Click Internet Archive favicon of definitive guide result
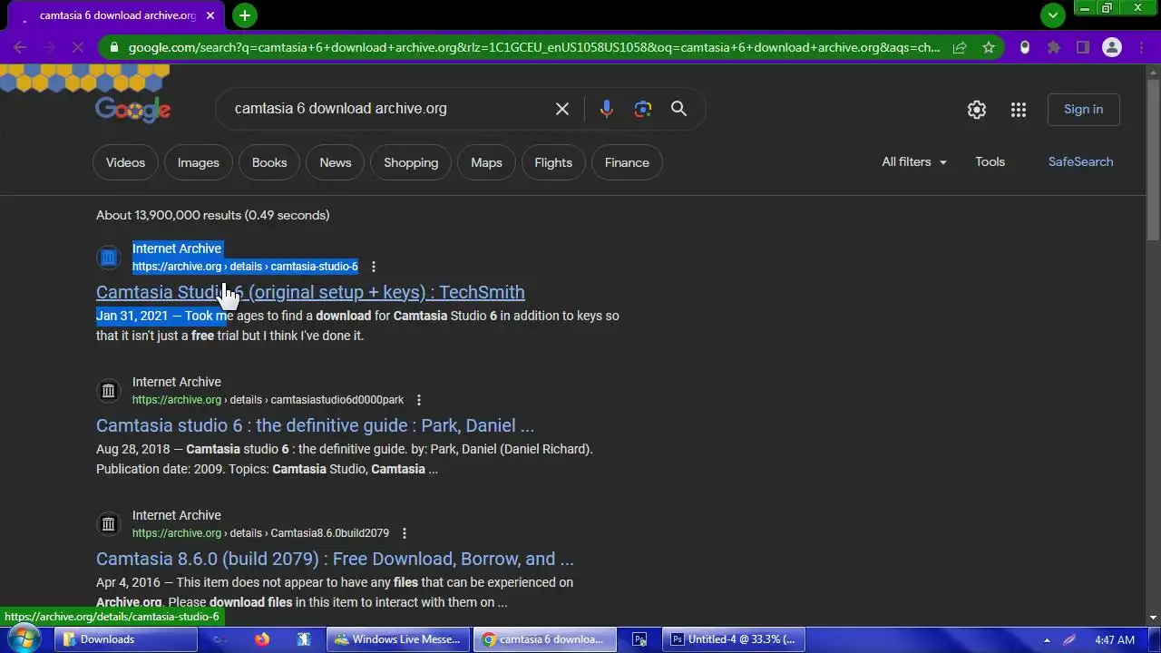The image size is (1161, 653). click(x=109, y=391)
